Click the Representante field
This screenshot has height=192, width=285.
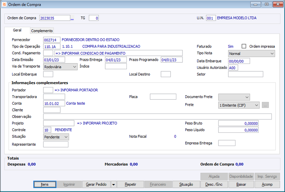tap(56, 144)
